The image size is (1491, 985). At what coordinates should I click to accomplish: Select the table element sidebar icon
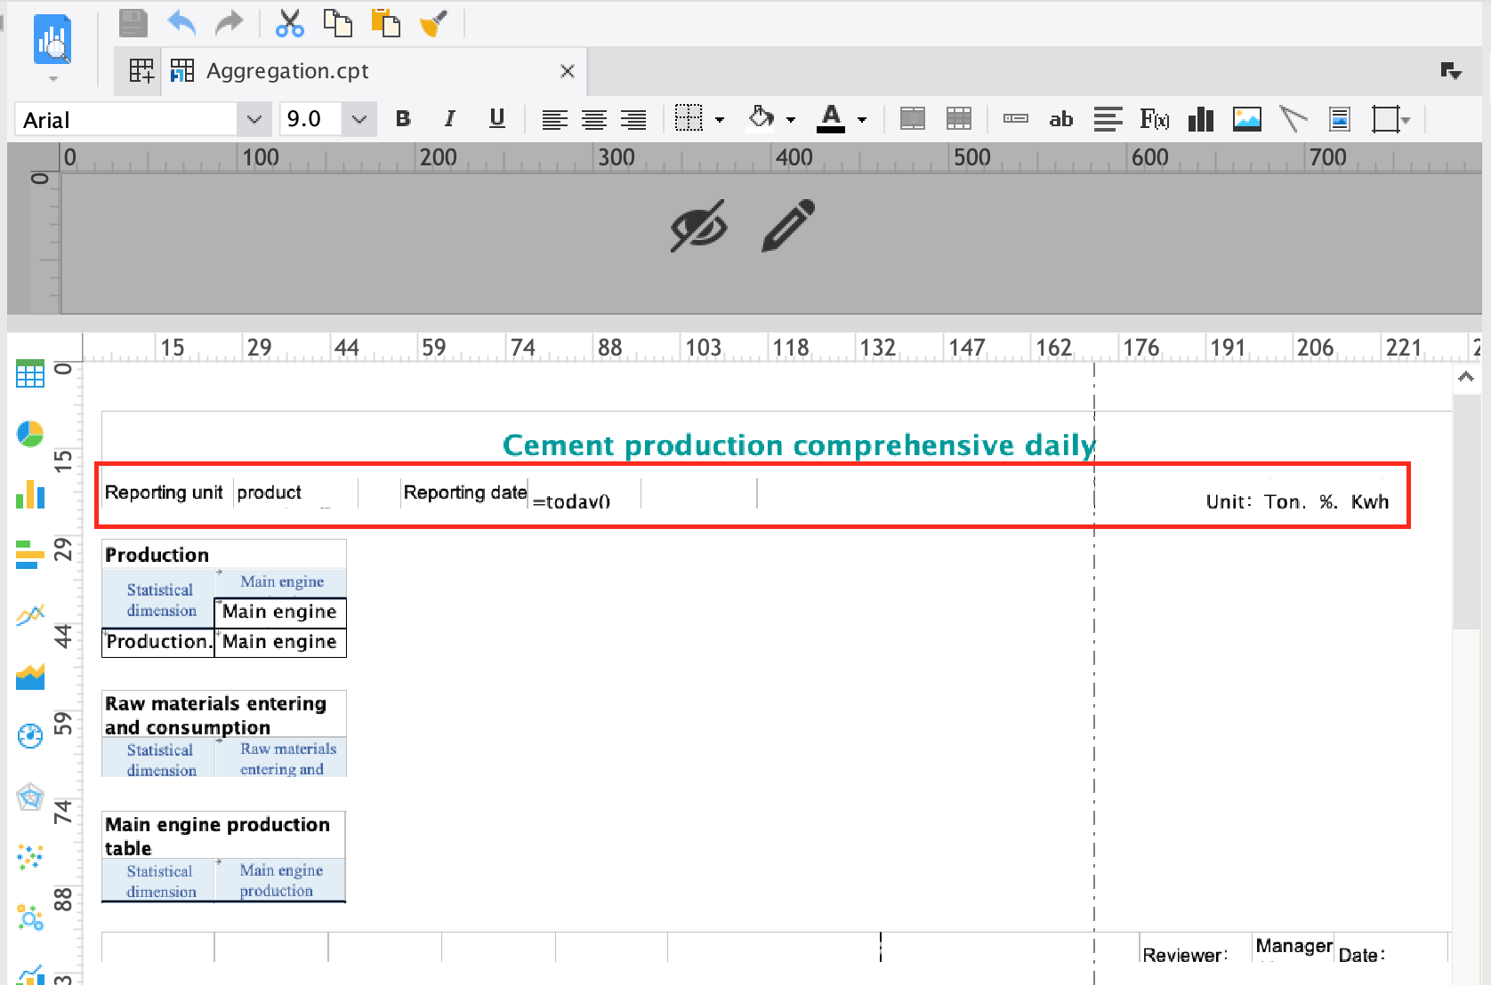click(30, 373)
